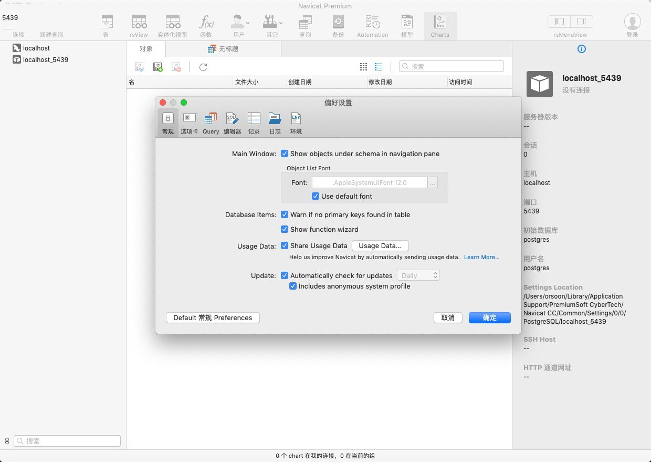Toggle right sidebar in rsMenuView
Image resolution: width=651 pixels, height=462 pixels.
pos(582,22)
